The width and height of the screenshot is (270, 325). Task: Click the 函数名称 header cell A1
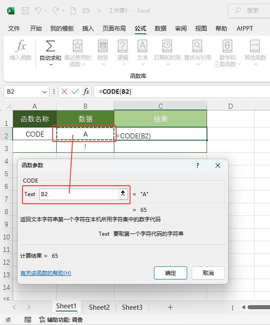pos(35,119)
